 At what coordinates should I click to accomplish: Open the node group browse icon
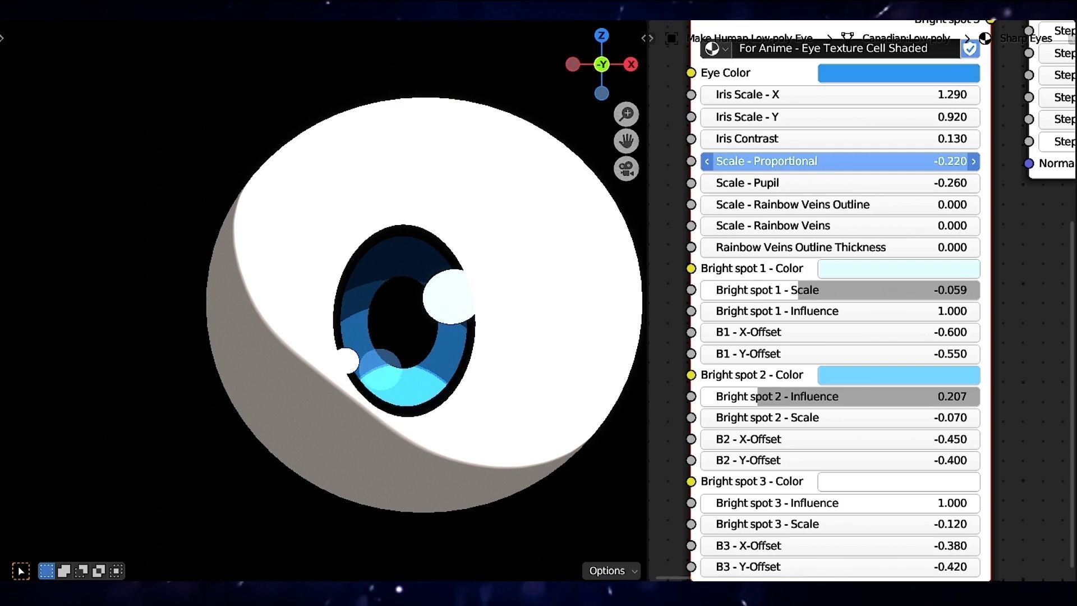pyautogui.click(x=716, y=49)
